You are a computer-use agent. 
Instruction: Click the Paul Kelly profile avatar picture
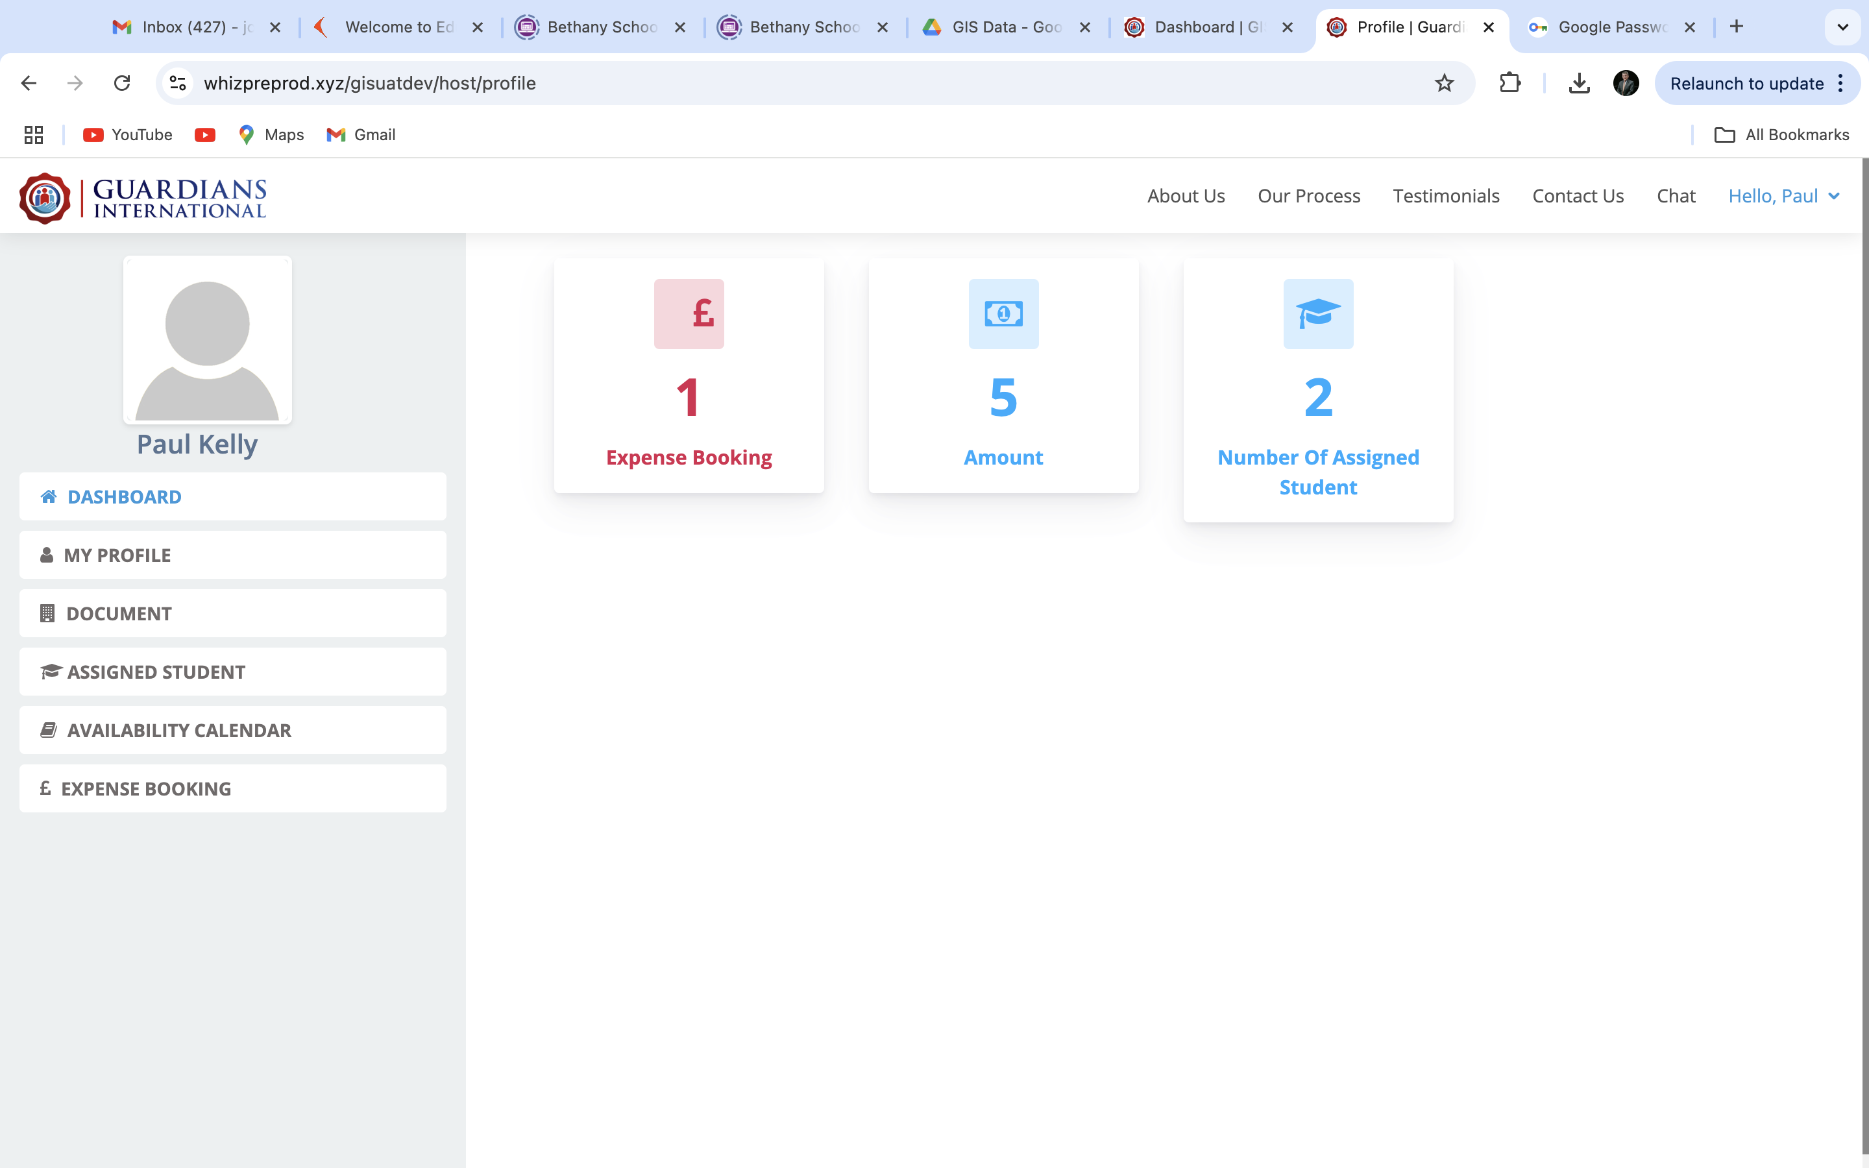click(207, 341)
